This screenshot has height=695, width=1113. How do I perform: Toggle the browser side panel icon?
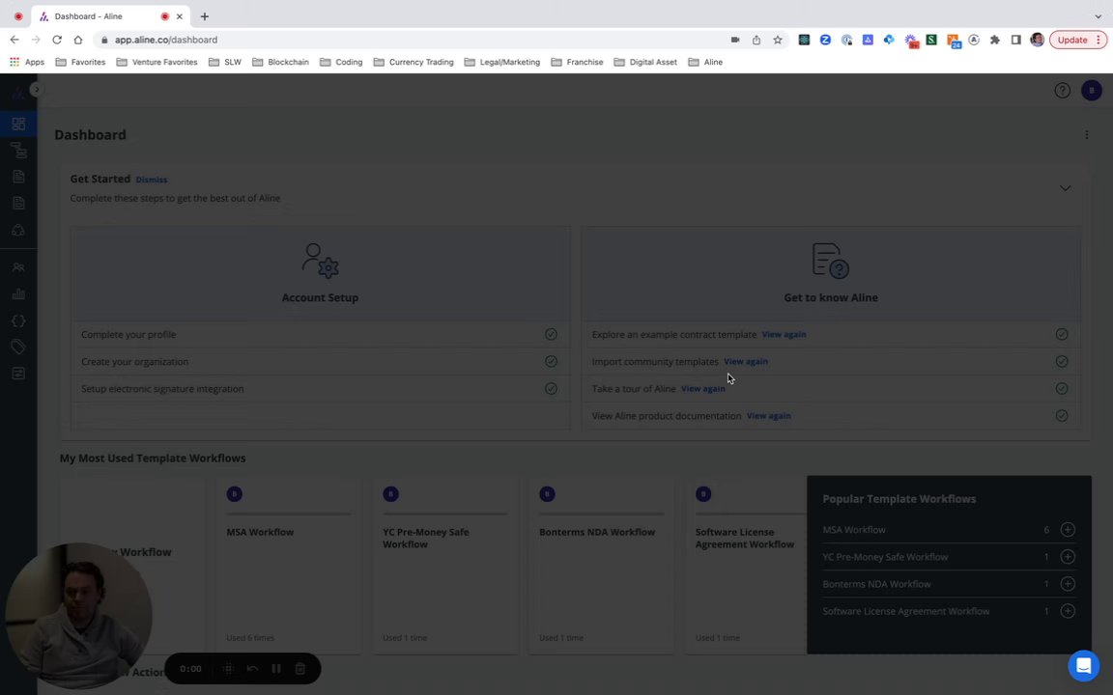1015,40
